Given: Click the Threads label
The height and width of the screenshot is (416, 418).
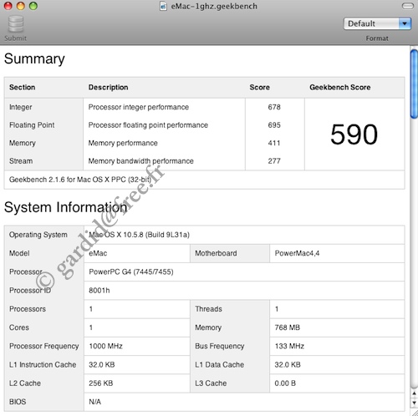Looking at the screenshot, I should click(x=208, y=309).
